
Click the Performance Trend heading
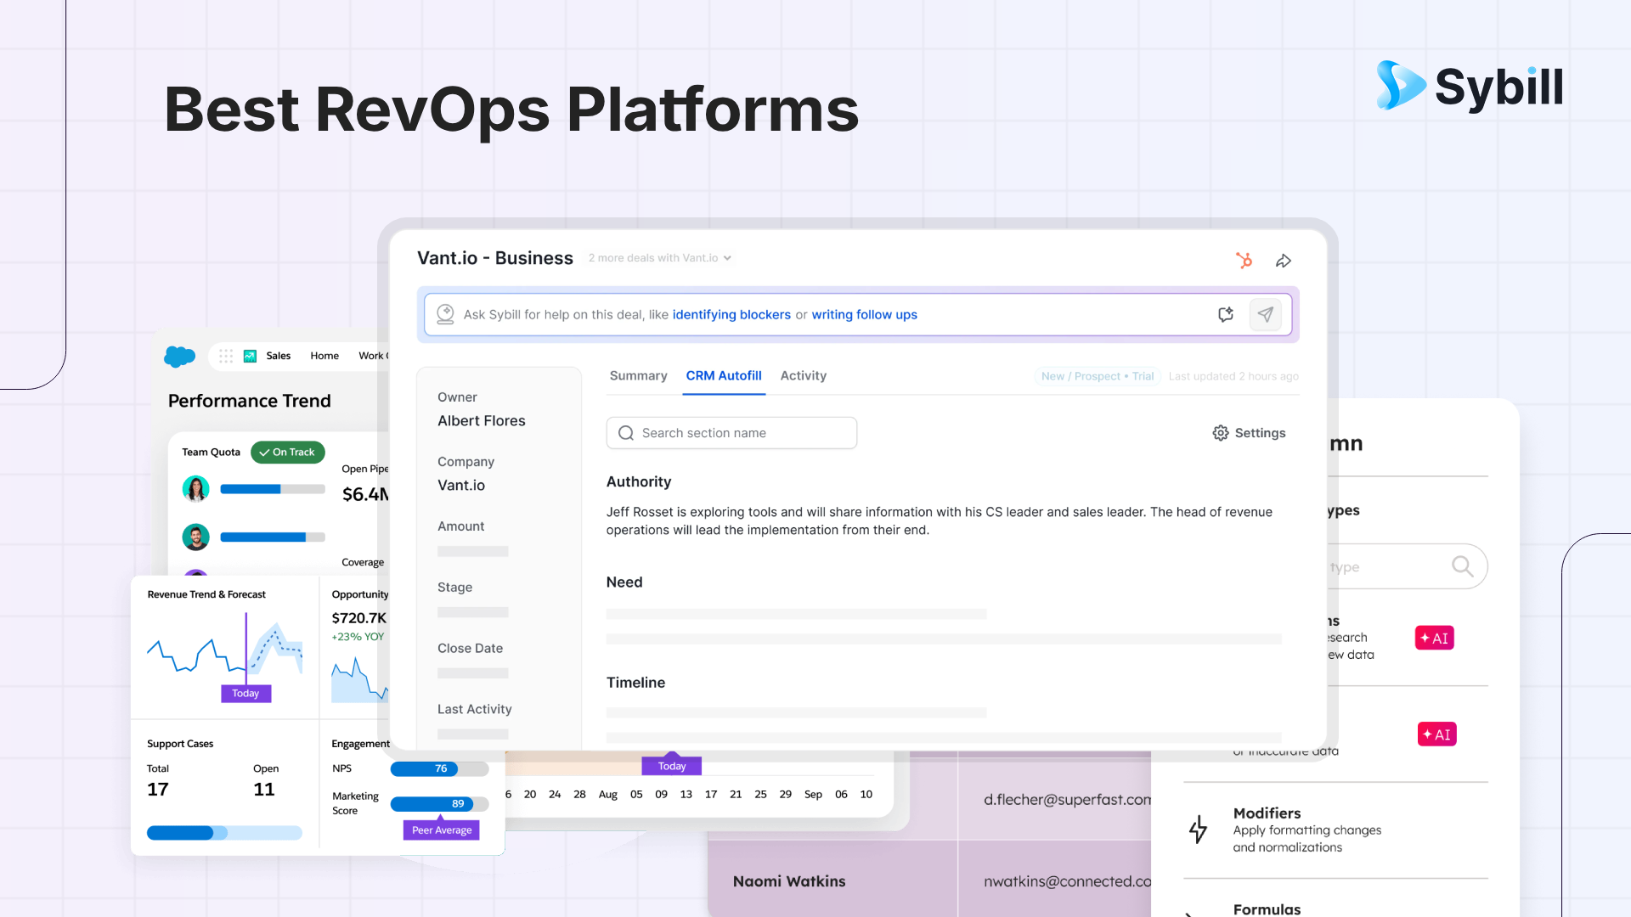pos(250,401)
